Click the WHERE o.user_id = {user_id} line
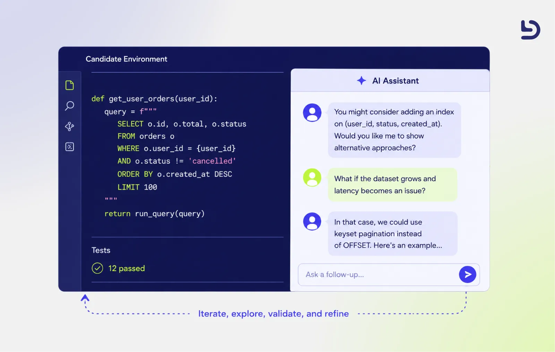Image resolution: width=555 pixels, height=352 pixels. coord(177,148)
